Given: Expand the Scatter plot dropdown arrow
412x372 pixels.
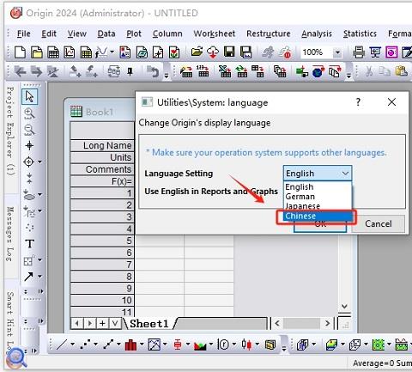Looking at the screenshot, I should [95, 344].
